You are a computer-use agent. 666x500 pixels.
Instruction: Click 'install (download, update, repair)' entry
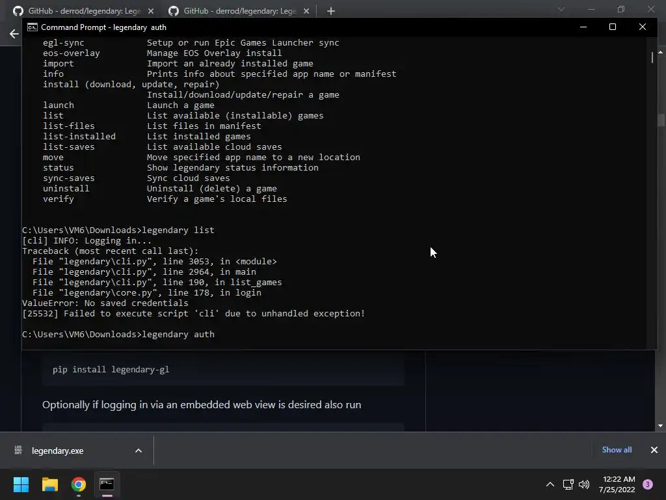(131, 84)
